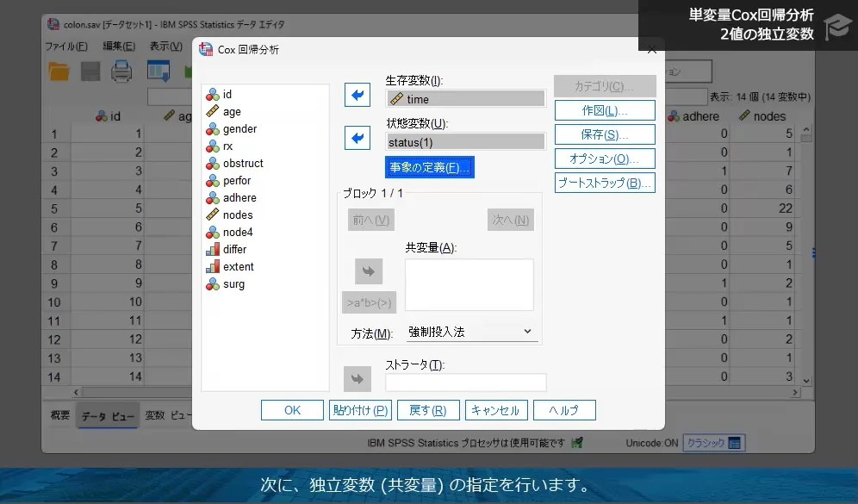Click the blue arrow beside 状態変数 field

pyautogui.click(x=357, y=137)
